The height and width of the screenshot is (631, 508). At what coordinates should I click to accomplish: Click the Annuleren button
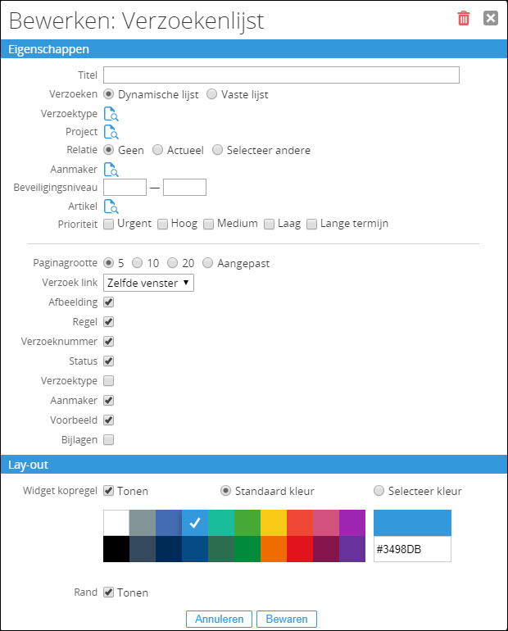click(x=219, y=619)
